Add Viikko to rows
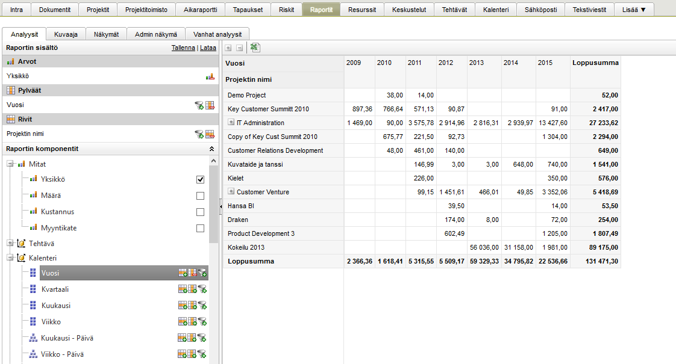This screenshot has width=676, height=364. click(x=183, y=322)
